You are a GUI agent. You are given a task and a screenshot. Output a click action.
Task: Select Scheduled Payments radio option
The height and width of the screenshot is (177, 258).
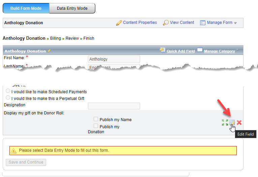click(x=8, y=91)
